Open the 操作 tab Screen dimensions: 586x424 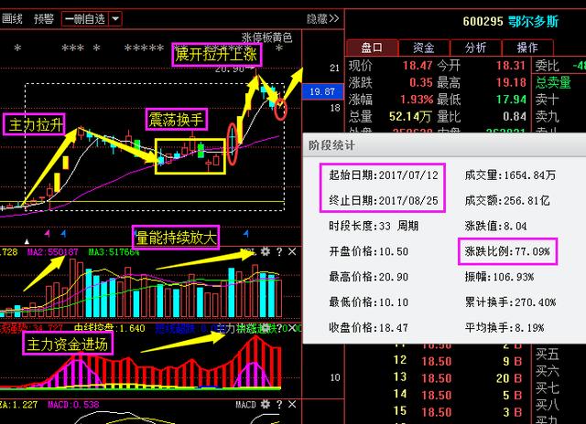click(527, 48)
